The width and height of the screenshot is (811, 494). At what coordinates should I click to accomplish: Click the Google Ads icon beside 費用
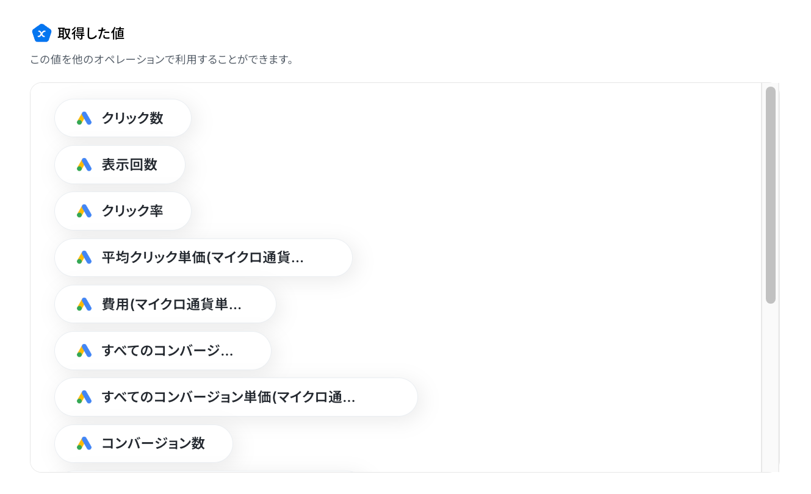click(84, 304)
